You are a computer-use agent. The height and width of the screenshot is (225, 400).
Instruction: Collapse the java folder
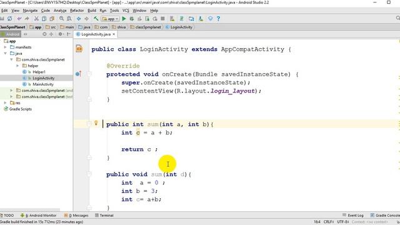pos(6,53)
